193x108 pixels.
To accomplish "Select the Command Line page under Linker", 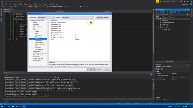I will point(39,49).
